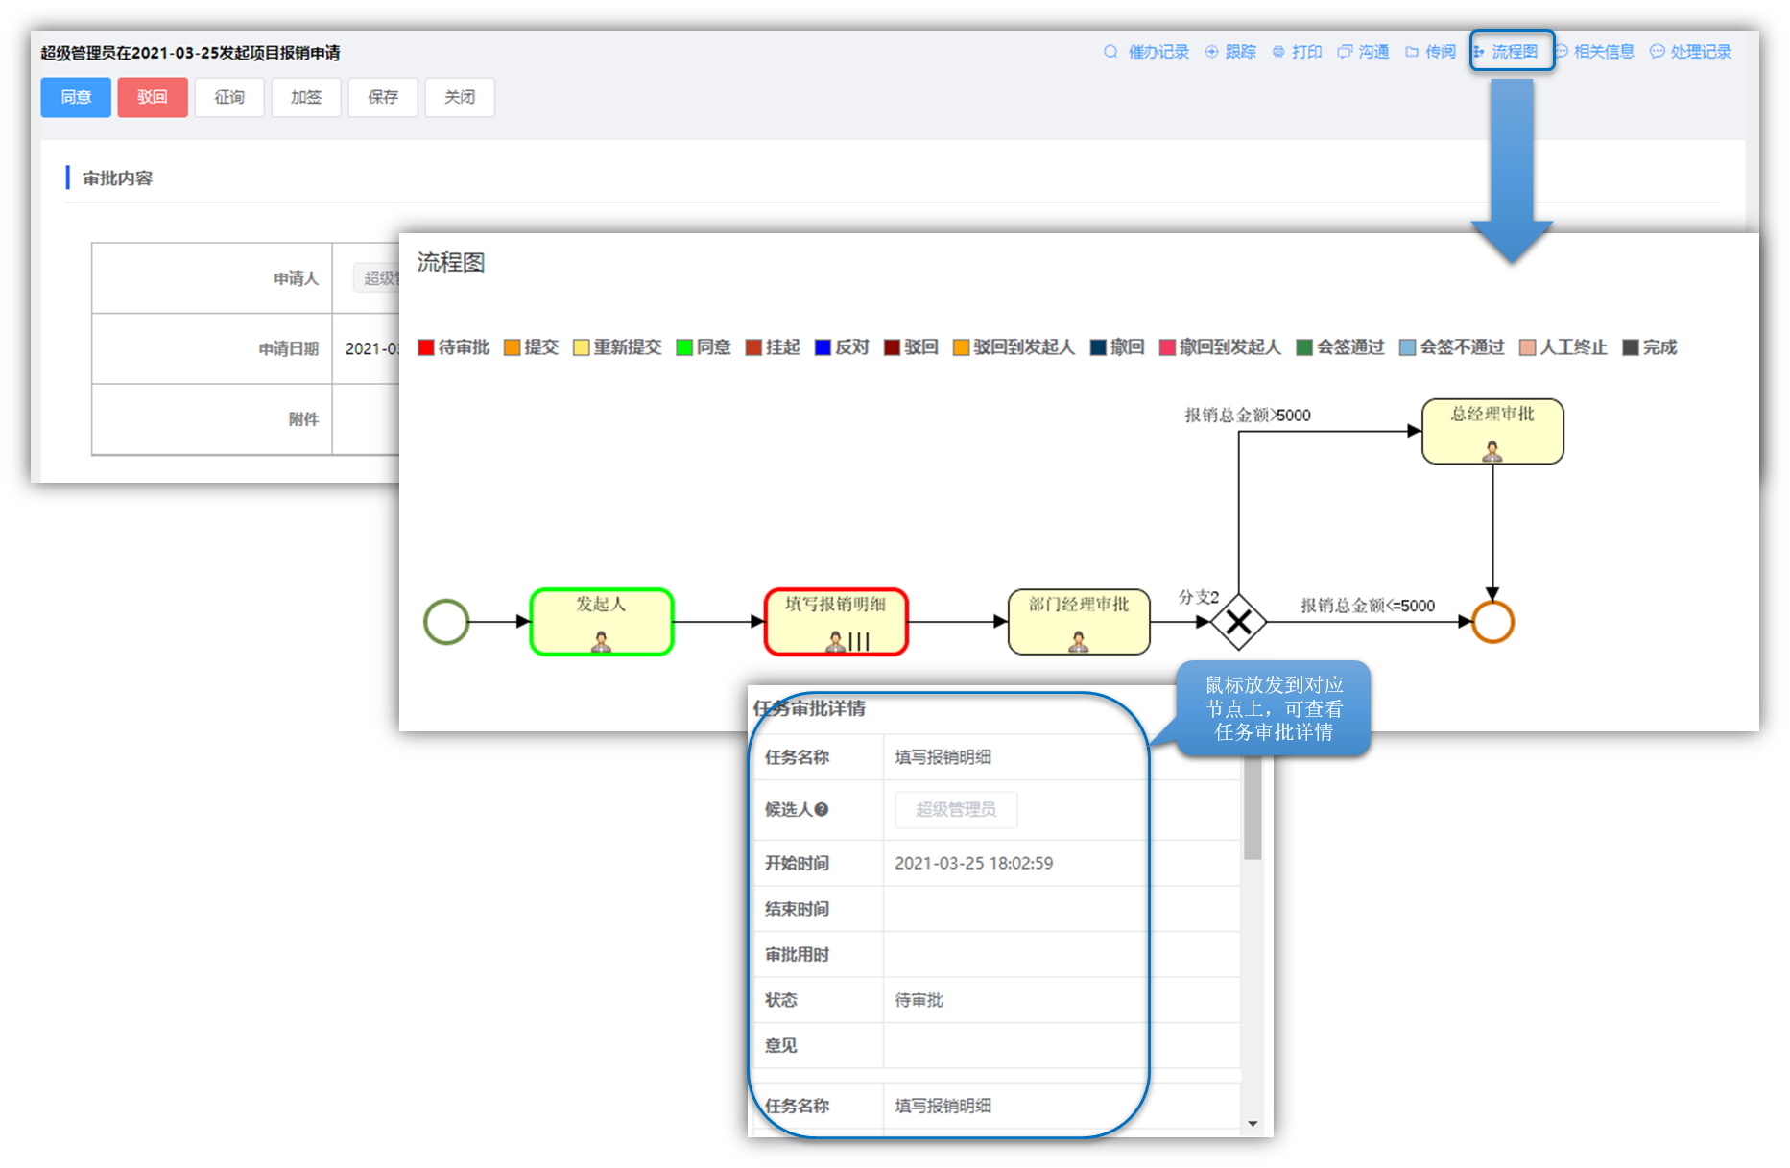Click the 重新提交 yellow legend swatch
This screenshot has height=1168, width=1790.
pos(582,347)
